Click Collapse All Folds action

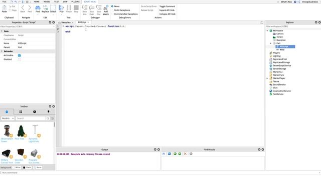point(168,14)
